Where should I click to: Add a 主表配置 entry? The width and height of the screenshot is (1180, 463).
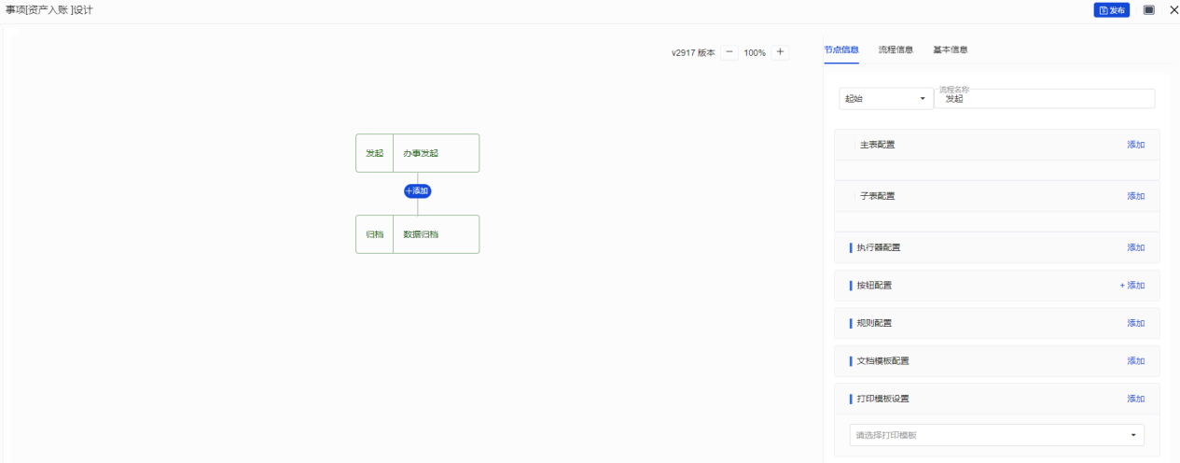coord(1135,145)
